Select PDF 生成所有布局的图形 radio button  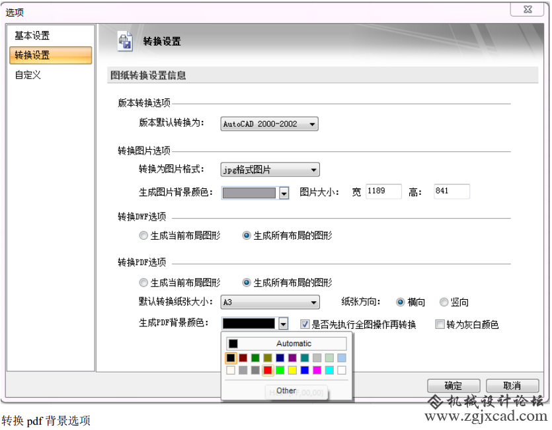(247, 283)
